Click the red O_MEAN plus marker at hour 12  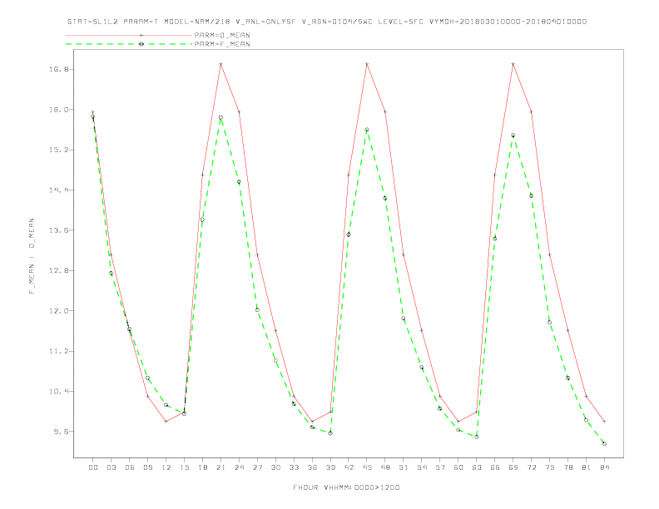166,422
